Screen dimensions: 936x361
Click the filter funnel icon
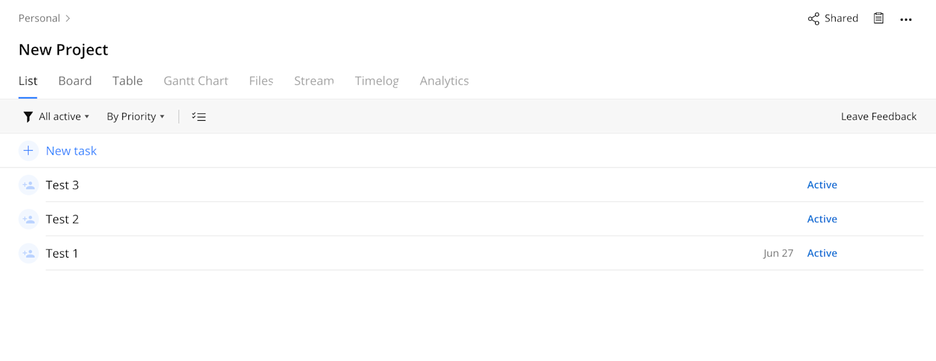click(28, 117)
